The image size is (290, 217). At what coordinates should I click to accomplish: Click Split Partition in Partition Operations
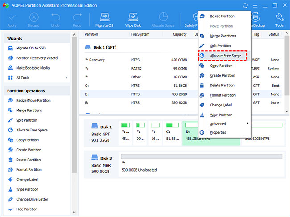pyautogui.click(x=27, y=120)
